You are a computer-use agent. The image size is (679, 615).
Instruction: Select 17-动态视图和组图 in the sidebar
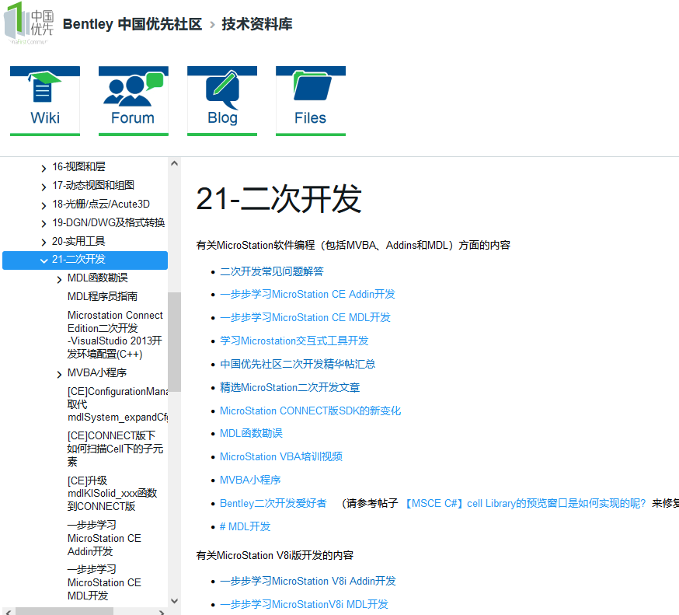(93, 186)
